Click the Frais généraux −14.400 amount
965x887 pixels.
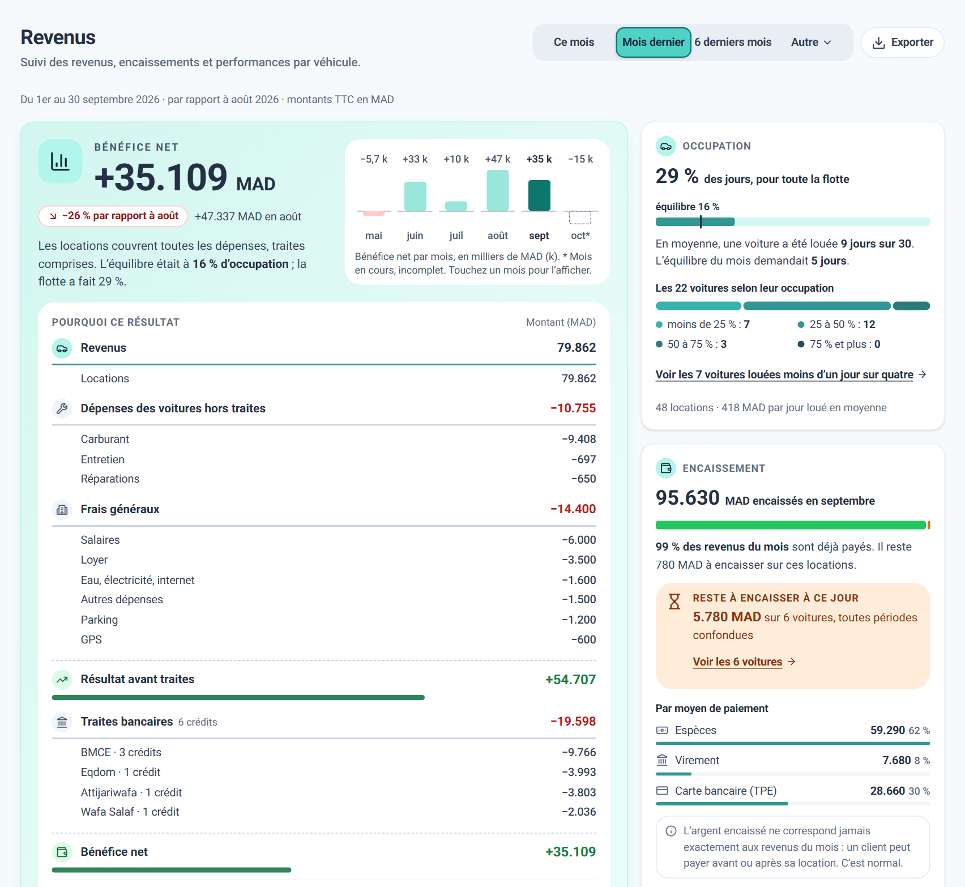point(573,509)
